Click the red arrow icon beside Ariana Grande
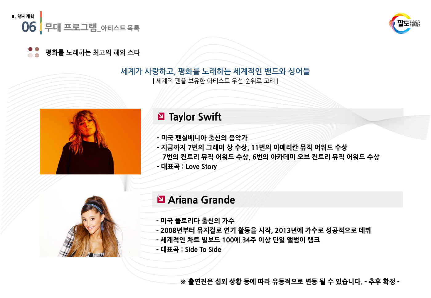 tap(161, 200)
